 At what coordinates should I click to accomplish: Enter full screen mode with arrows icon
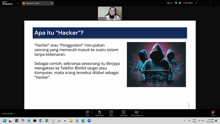[196, 3]
